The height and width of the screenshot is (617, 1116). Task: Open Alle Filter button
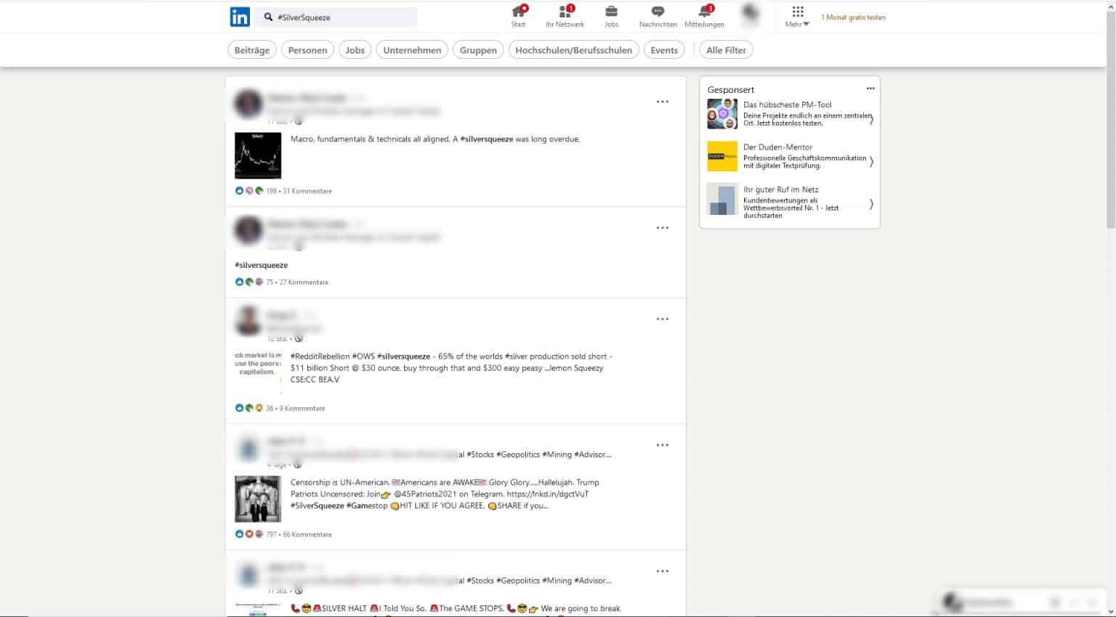point(725,50)
